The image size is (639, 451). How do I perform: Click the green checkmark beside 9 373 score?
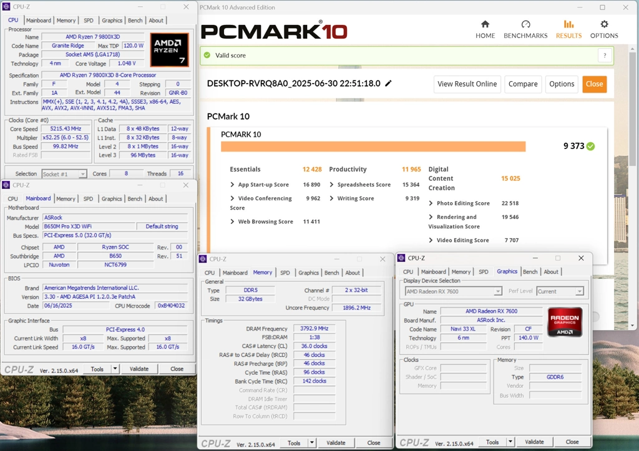pyautogui.click(x=590, y=146)
